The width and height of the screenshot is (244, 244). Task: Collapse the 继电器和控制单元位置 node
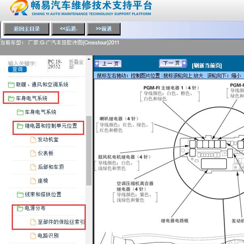(x=51, y=126)
